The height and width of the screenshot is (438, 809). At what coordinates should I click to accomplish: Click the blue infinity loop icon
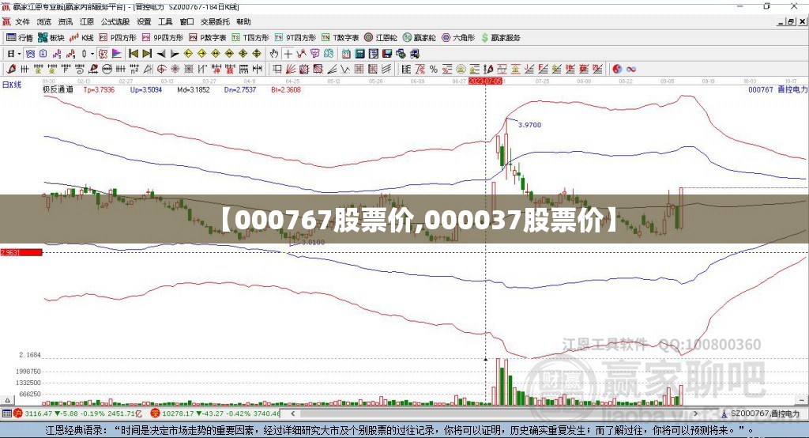pos(631,70)
